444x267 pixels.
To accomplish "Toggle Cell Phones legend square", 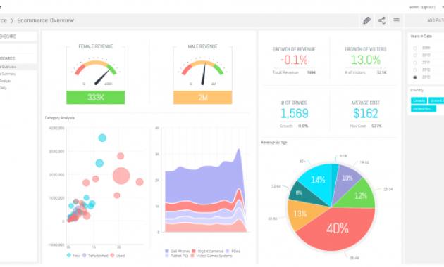I will pos(167,251).
